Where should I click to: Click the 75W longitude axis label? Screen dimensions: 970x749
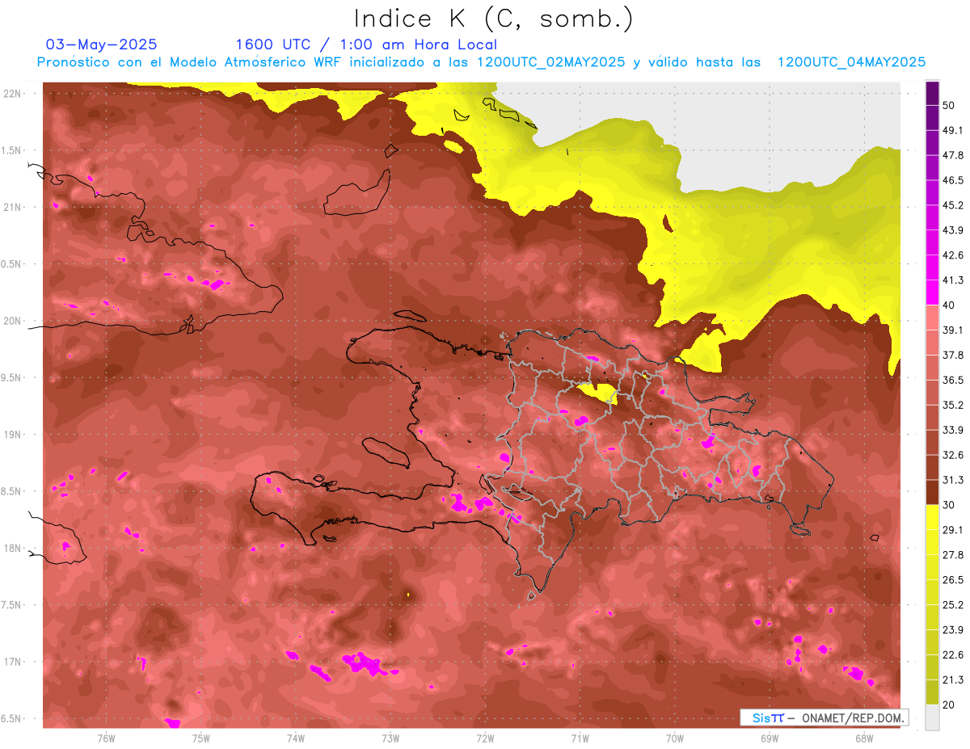point(201,738)
